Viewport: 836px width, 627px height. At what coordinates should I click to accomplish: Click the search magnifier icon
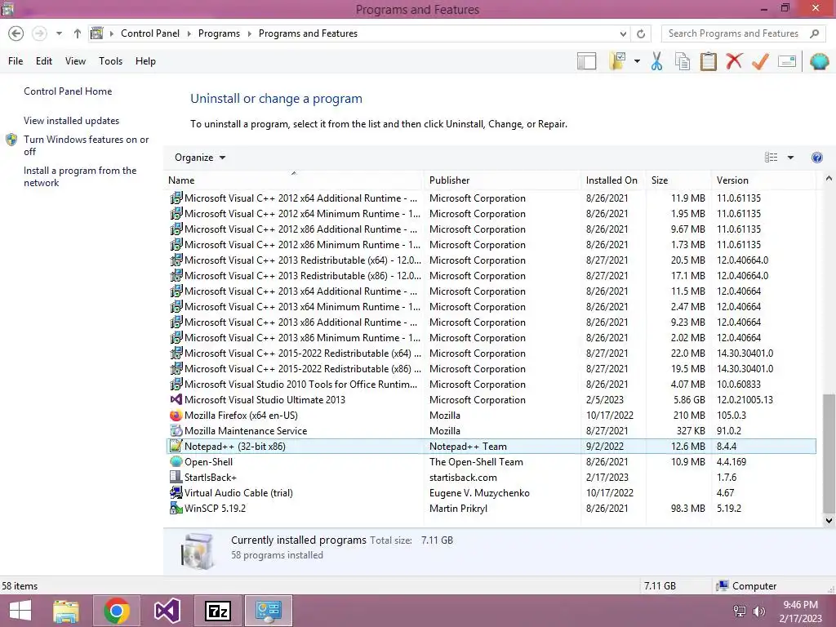(x=814, y=33)
